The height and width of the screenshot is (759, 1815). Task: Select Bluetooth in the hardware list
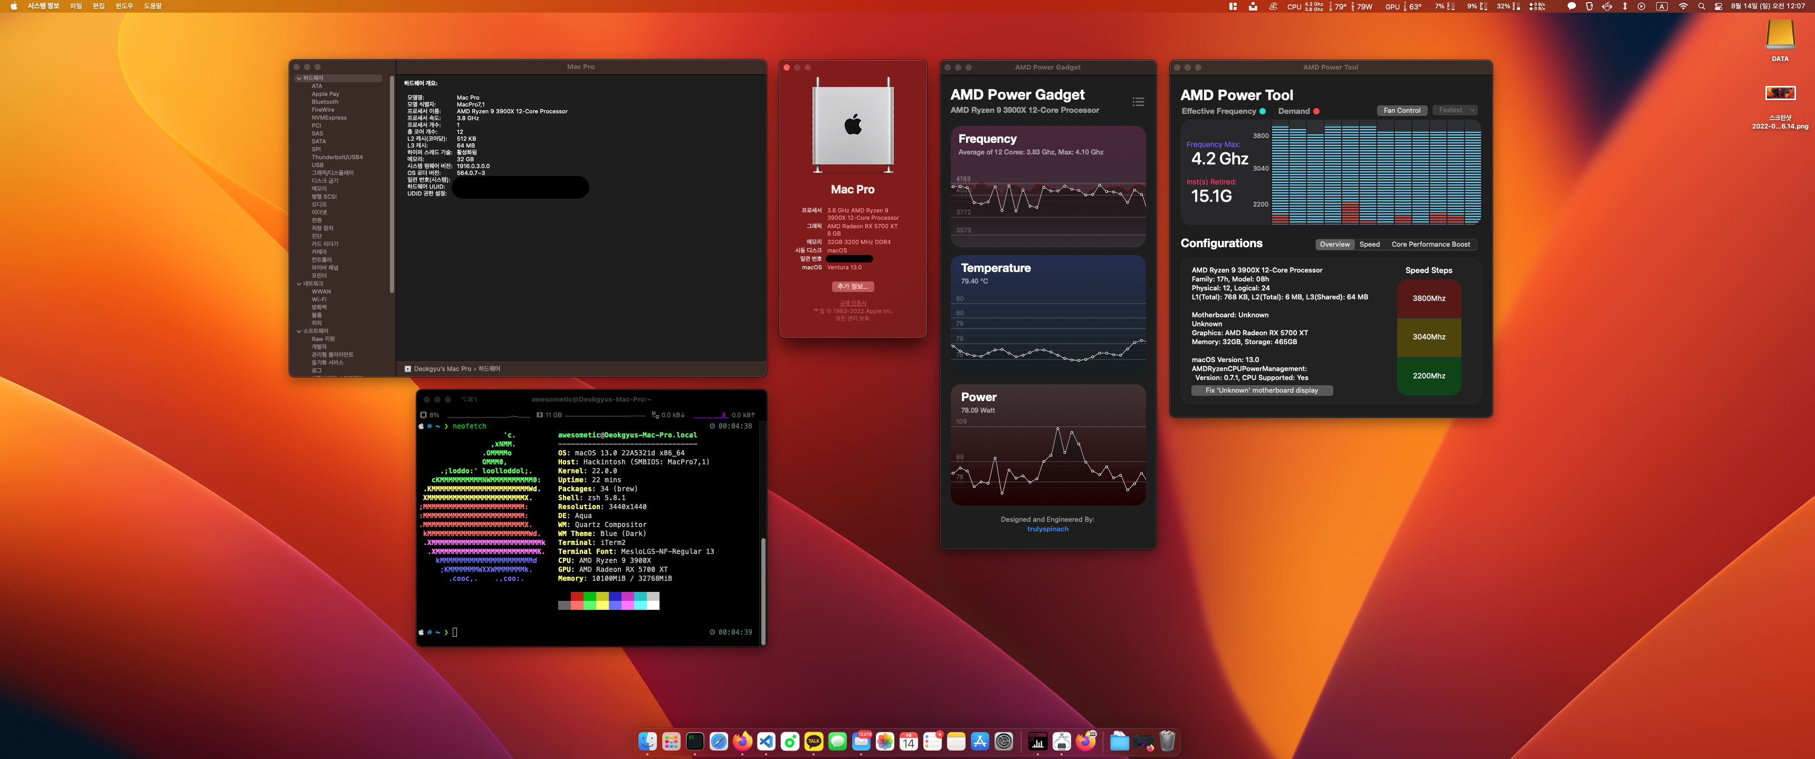point(325,102)
